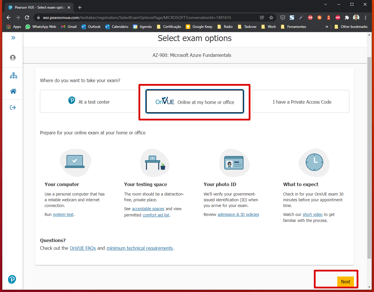The image size is (374, 292).
Task: Select the At a test center option
Action: tap(89, 101)
